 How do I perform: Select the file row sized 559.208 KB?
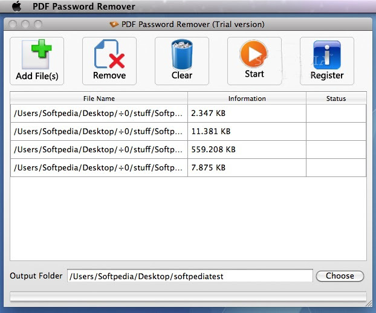[x=188, y=149]
